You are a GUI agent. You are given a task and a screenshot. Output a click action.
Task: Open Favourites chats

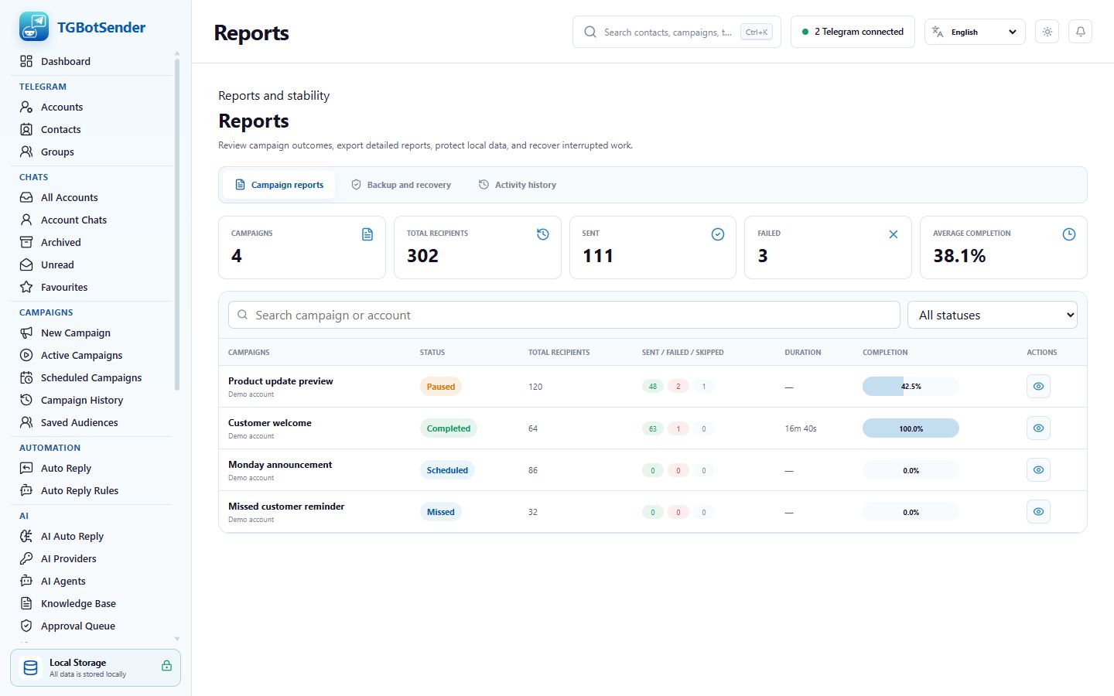[x=91, y=287]
